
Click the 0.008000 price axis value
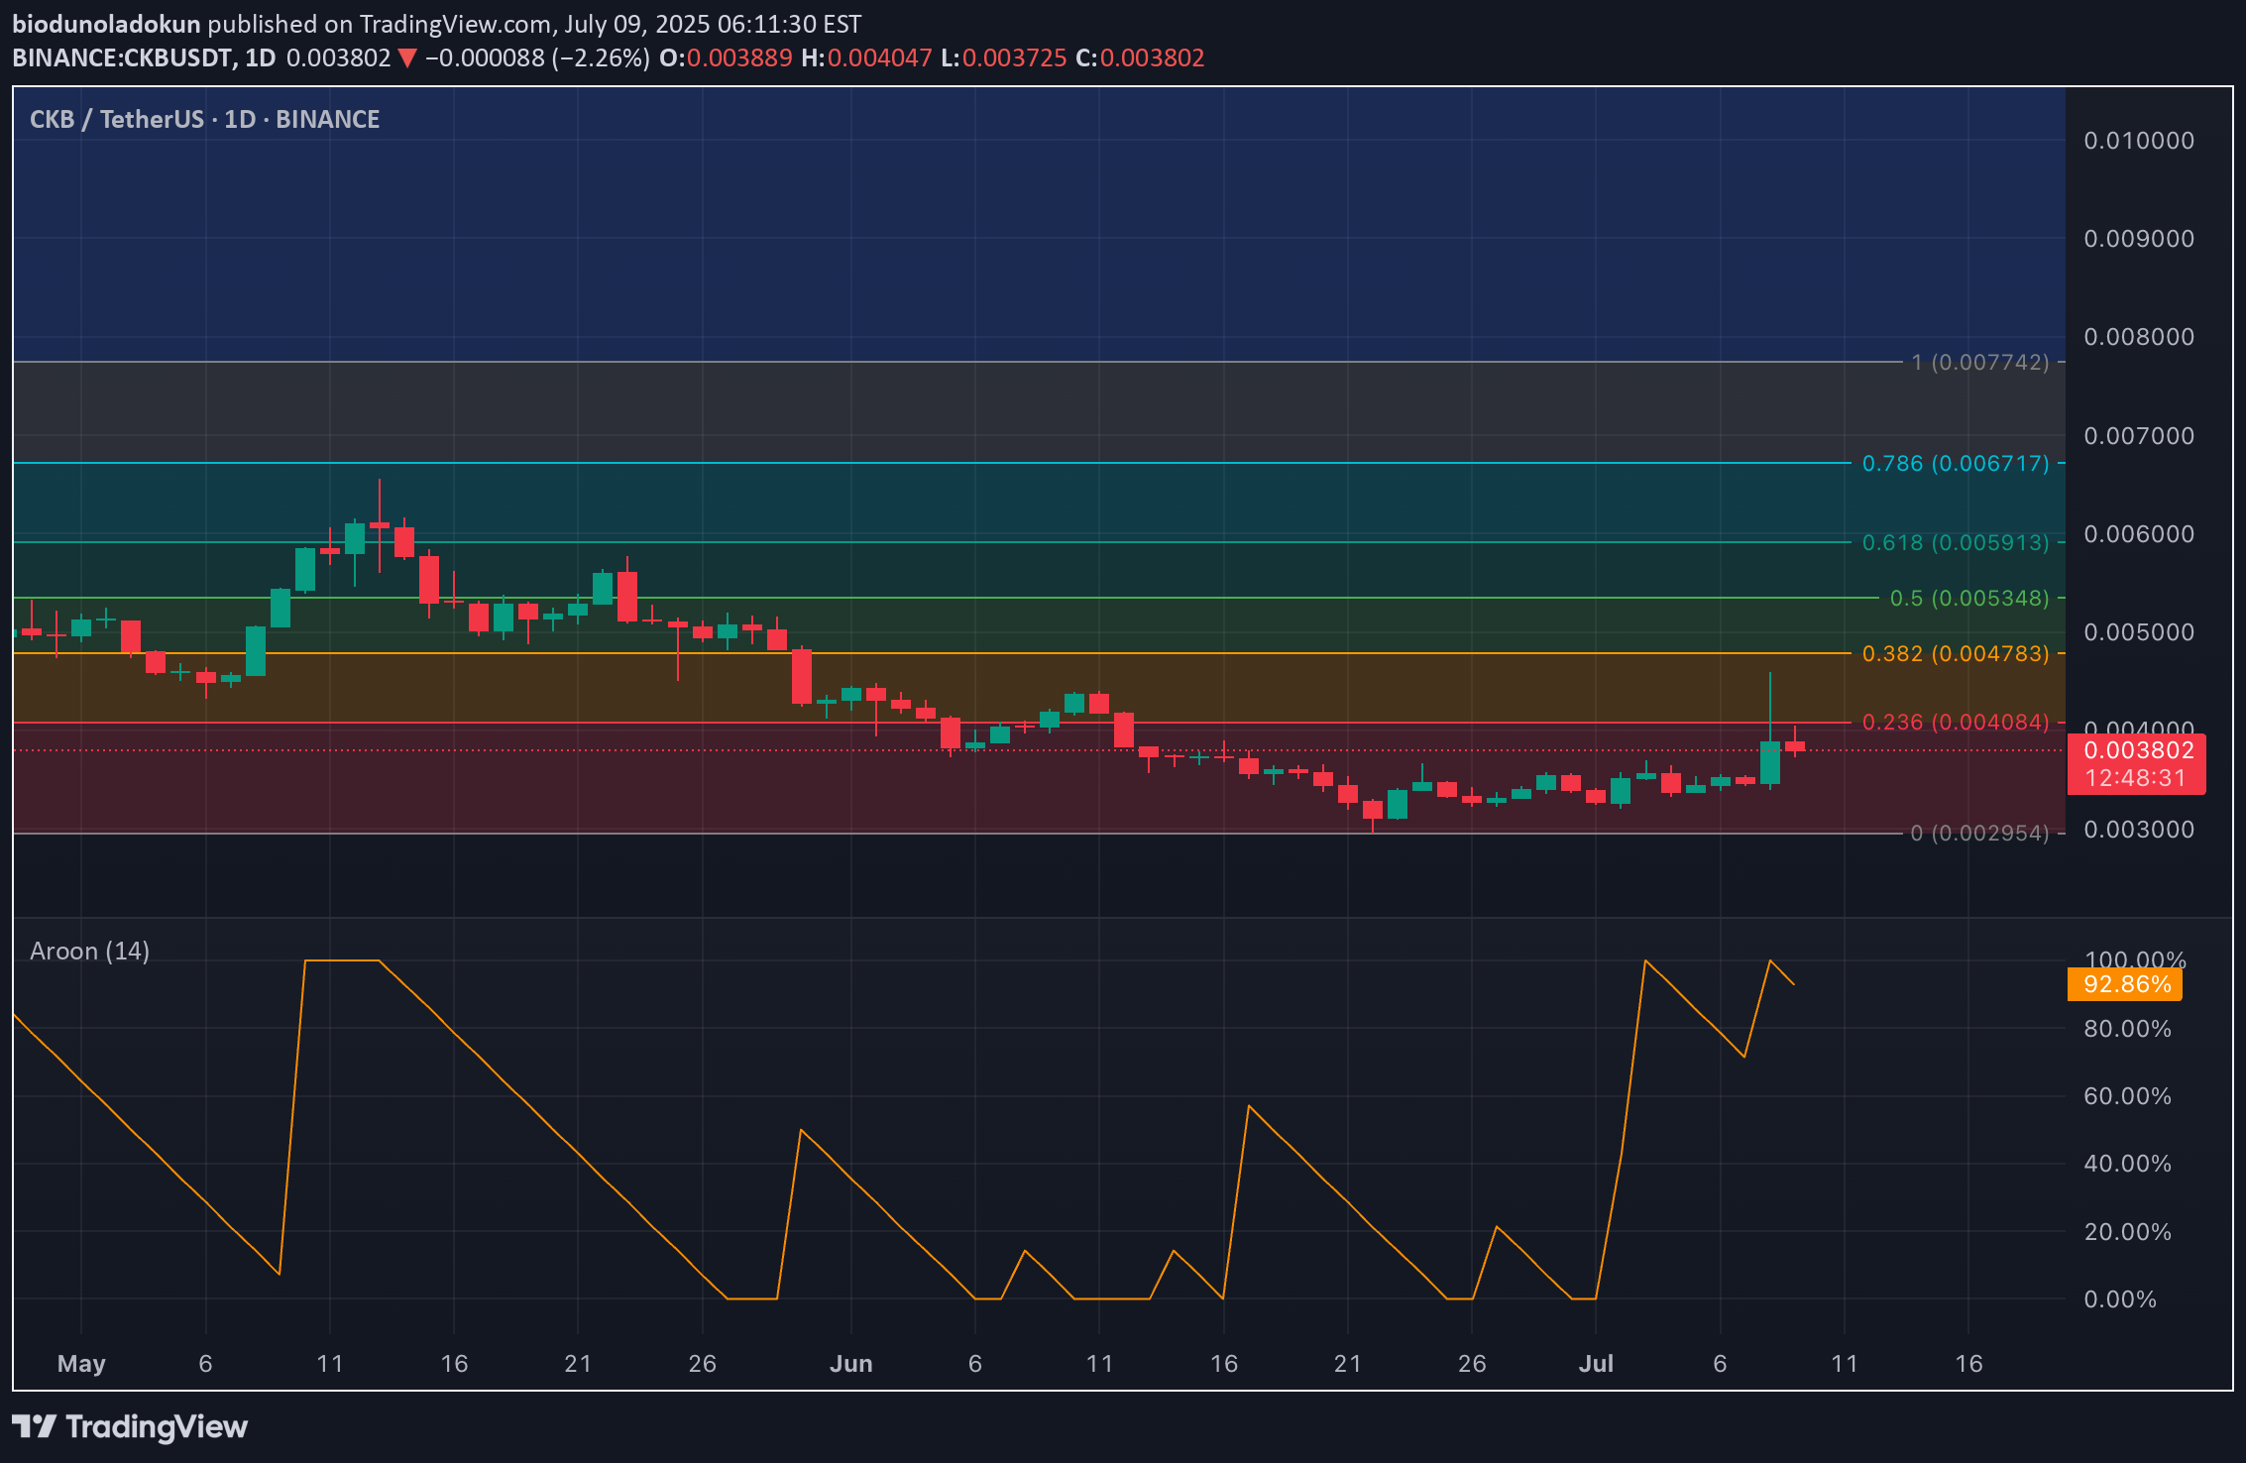click(x=2139, y=337)
